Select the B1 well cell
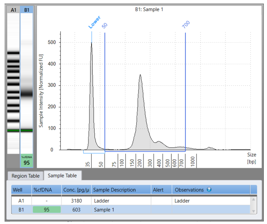 [21, 210]
